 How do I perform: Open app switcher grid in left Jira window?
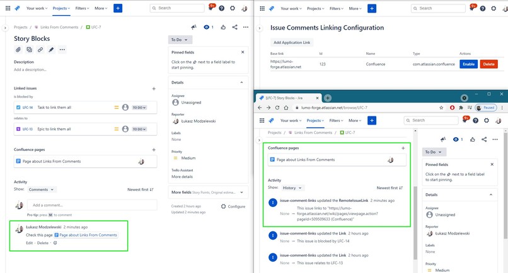coord(8,8)
